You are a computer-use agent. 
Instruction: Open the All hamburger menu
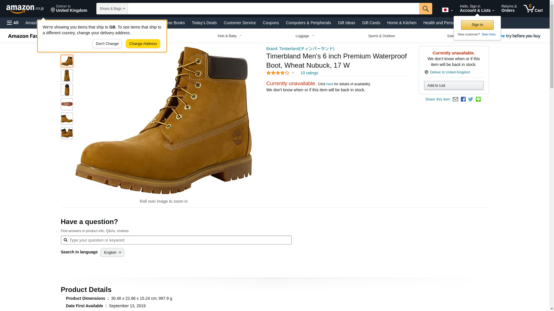pyautogui.click(x=13, y=23)
